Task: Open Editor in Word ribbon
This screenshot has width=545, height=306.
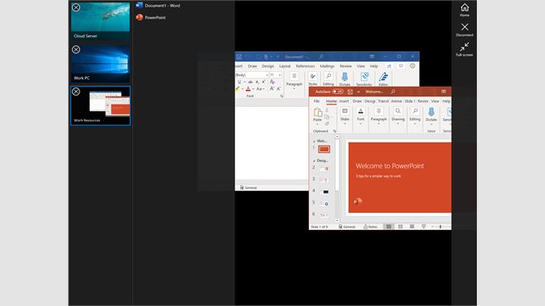Action: (x=383, y=79)
